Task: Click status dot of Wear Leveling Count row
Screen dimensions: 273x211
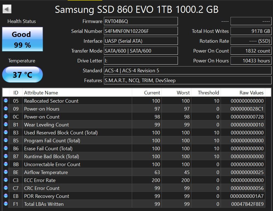Action: (6, 124)
